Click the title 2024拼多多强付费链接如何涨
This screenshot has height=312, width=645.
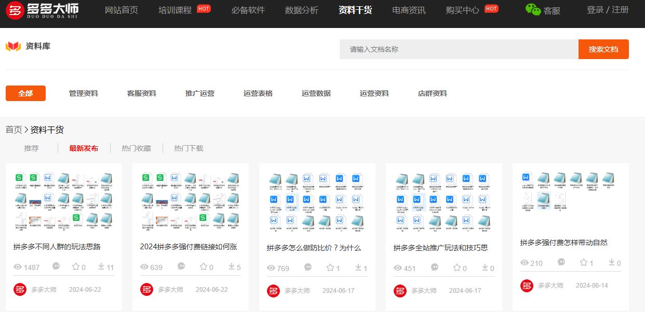point(189,247)
